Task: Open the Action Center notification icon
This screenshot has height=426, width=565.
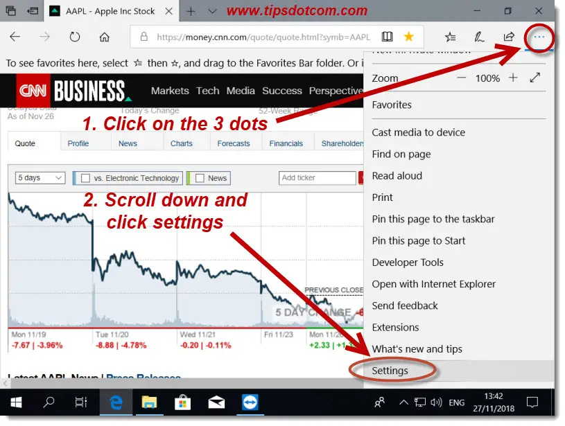Action: [x=532, y=402]
